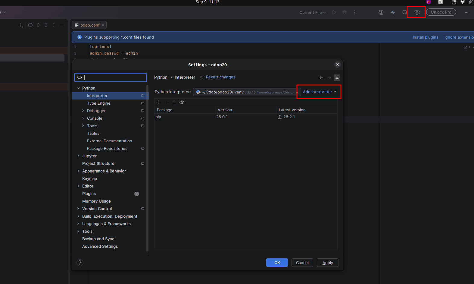
Task: Expand Version Control section
Action: pos(78,209)
